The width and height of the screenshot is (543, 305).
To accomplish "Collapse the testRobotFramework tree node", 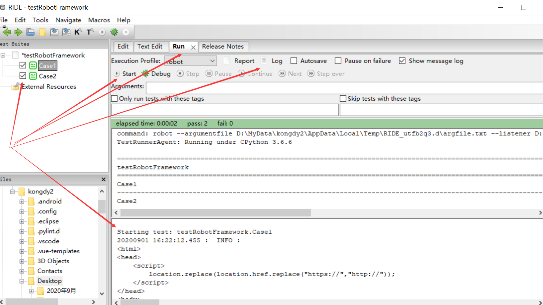I will pyautogui.click(x=3, y=55).
